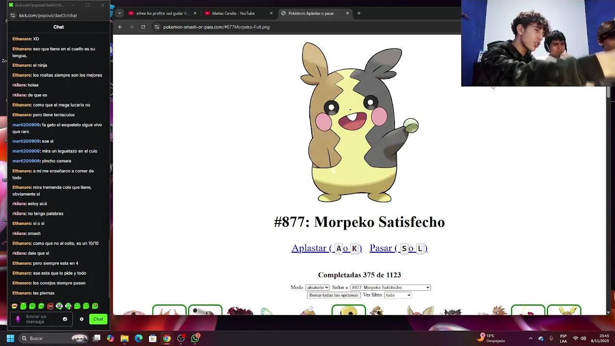
Task: Open the emoji picker in chat input
Action: [65, 319]
